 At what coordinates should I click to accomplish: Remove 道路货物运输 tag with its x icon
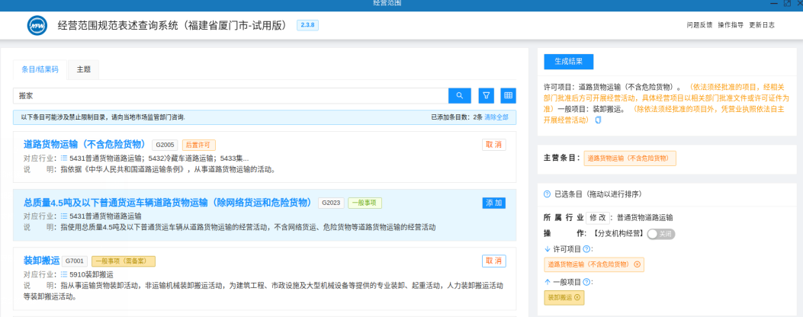pos(637,264)
